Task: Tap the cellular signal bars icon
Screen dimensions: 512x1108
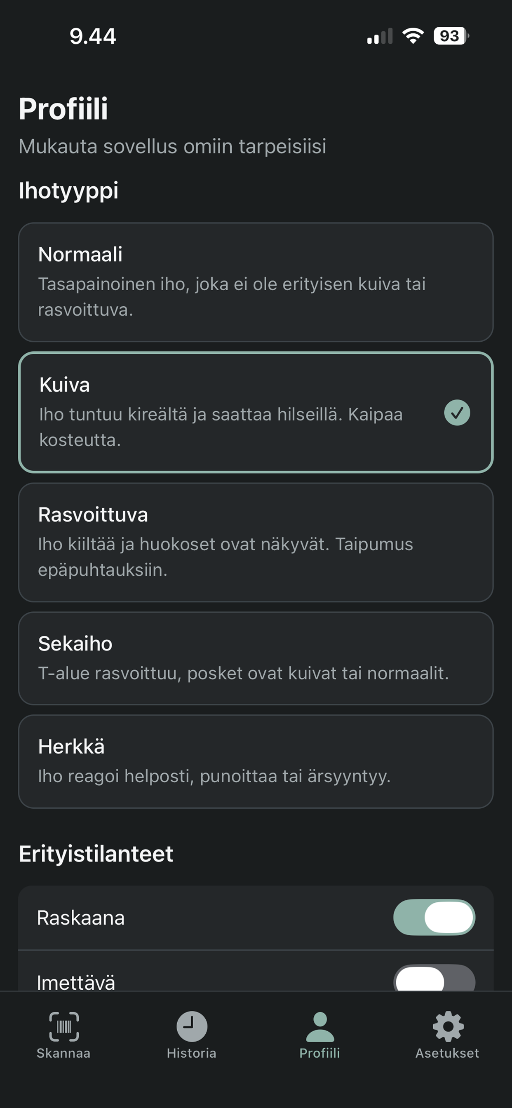Action: (380, 37)
